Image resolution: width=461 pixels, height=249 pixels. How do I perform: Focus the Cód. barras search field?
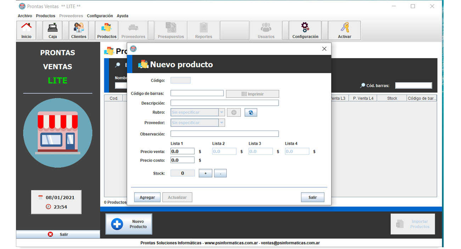coord(414,85)
